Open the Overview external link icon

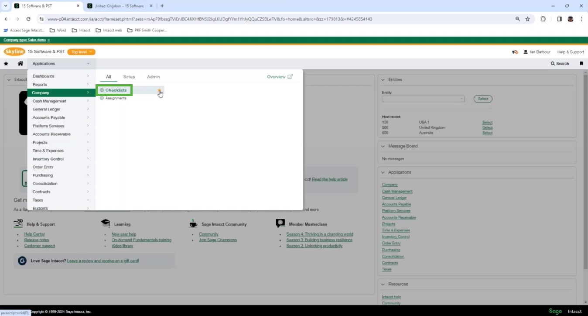click(290, 77)
